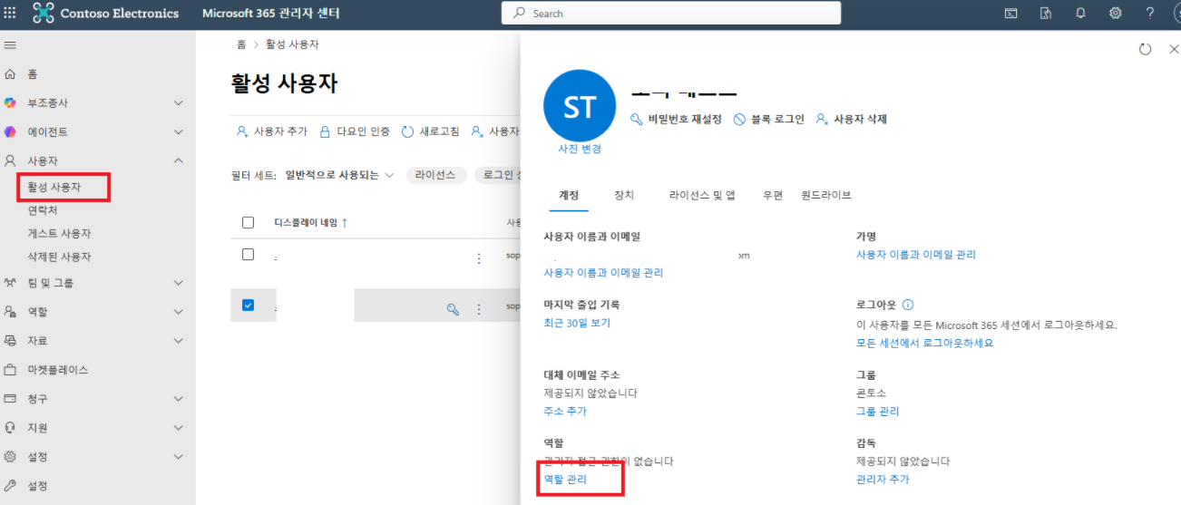Click 사진 변경 link under avatar
Viewport: 1181px width, 505px height.
580,149
